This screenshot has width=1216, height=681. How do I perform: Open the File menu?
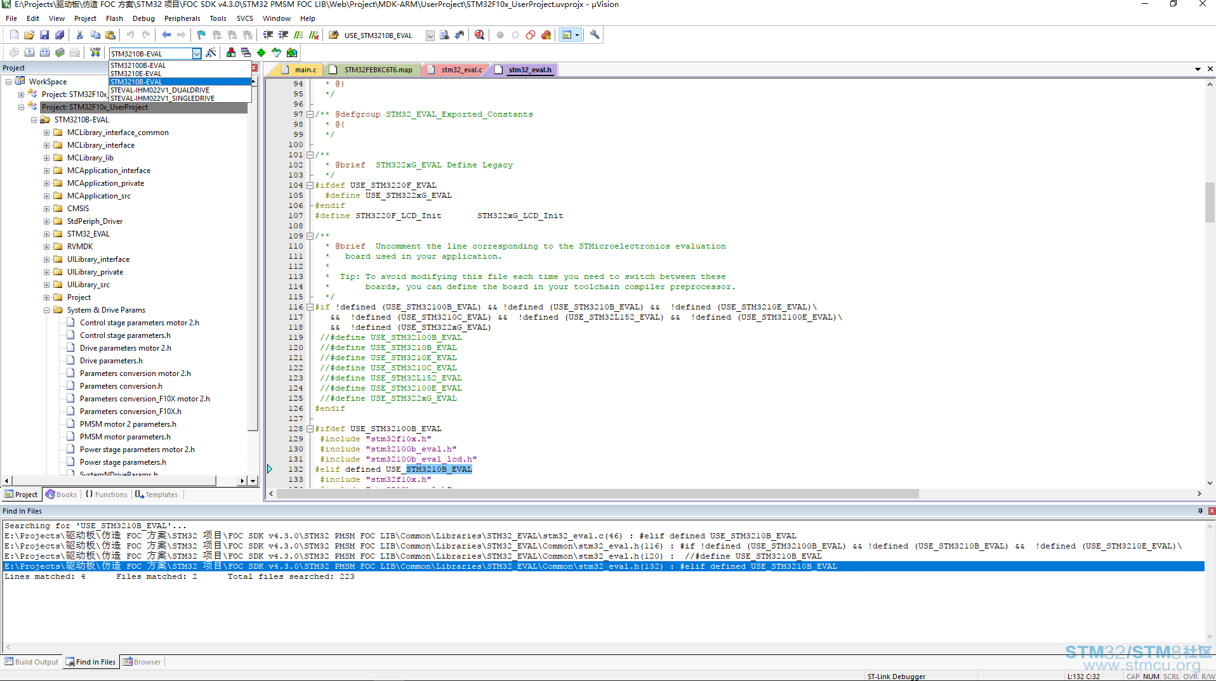[11, 18]
